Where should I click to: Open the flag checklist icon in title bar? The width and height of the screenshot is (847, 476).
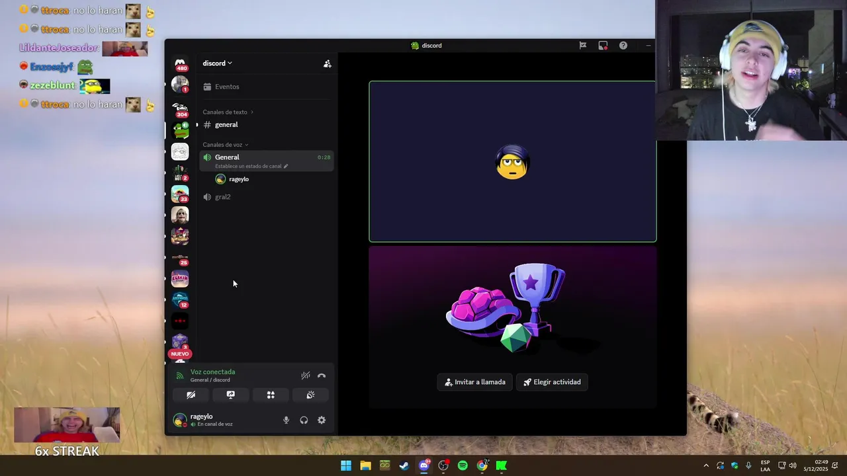(x=583, y=46)
